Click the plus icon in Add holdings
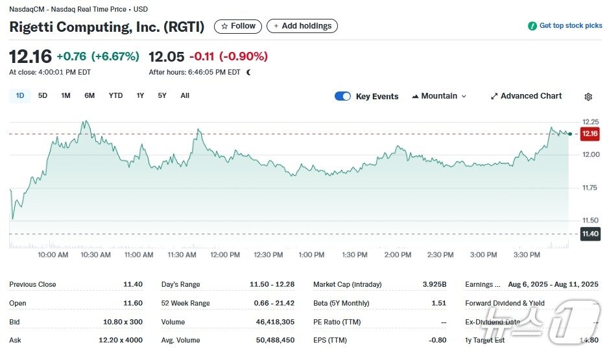The height and width of the screenshot is (353, 609). click(276, 27)
